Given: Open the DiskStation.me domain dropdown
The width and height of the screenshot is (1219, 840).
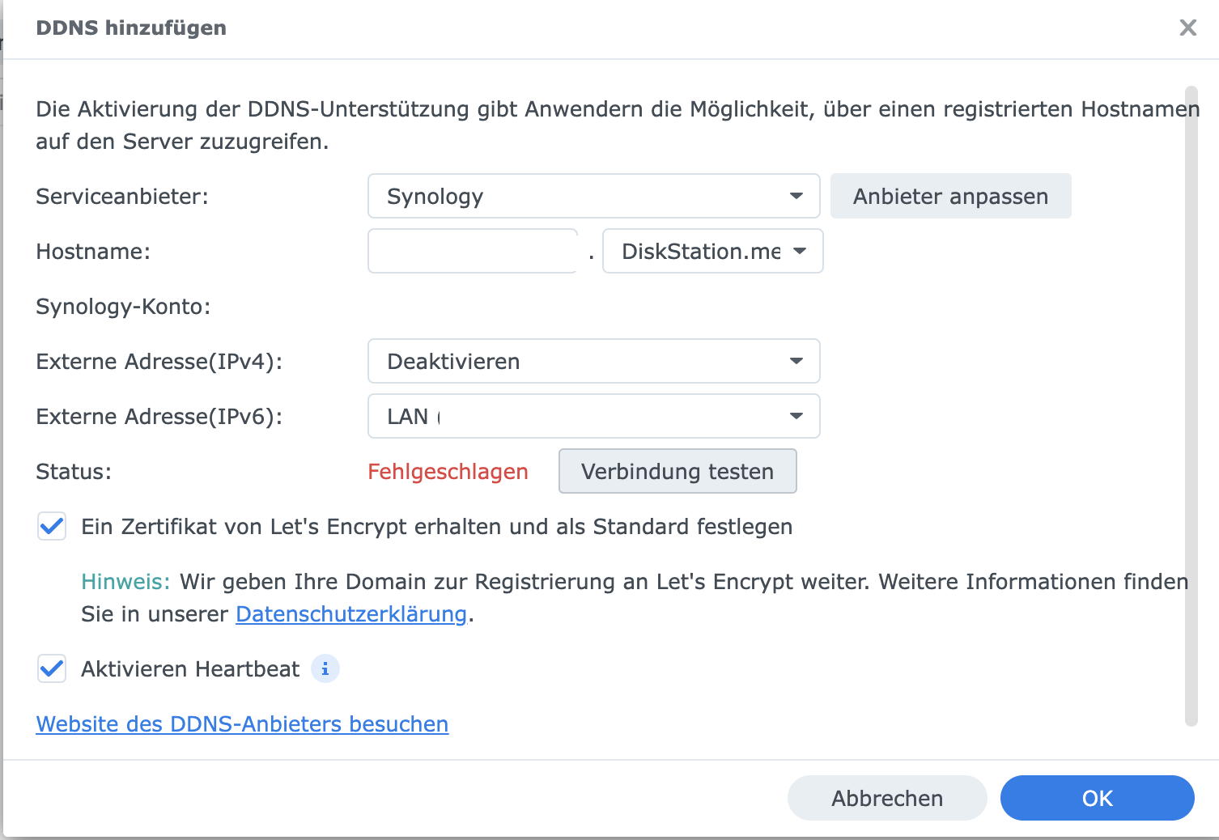Looking at the screenshot, I should click(x=713, y=252).
